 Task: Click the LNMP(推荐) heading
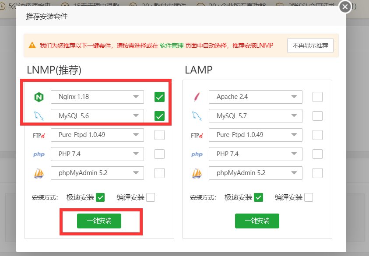click(x=54, y=70)
